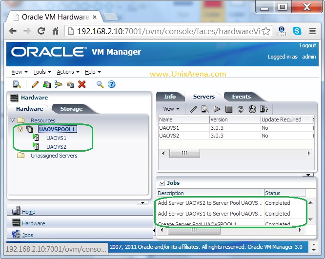Switch to the Storage tab
The image size is (325, 259).
click(71, 109)
